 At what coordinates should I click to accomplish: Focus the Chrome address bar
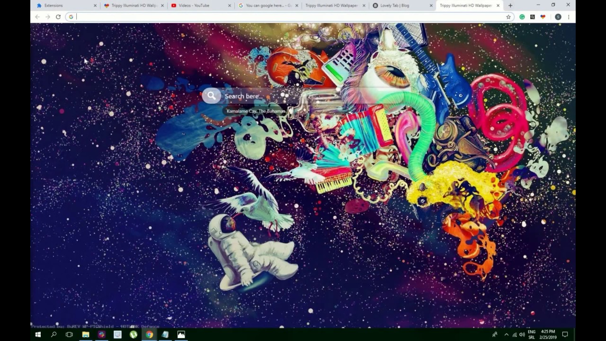284,17
